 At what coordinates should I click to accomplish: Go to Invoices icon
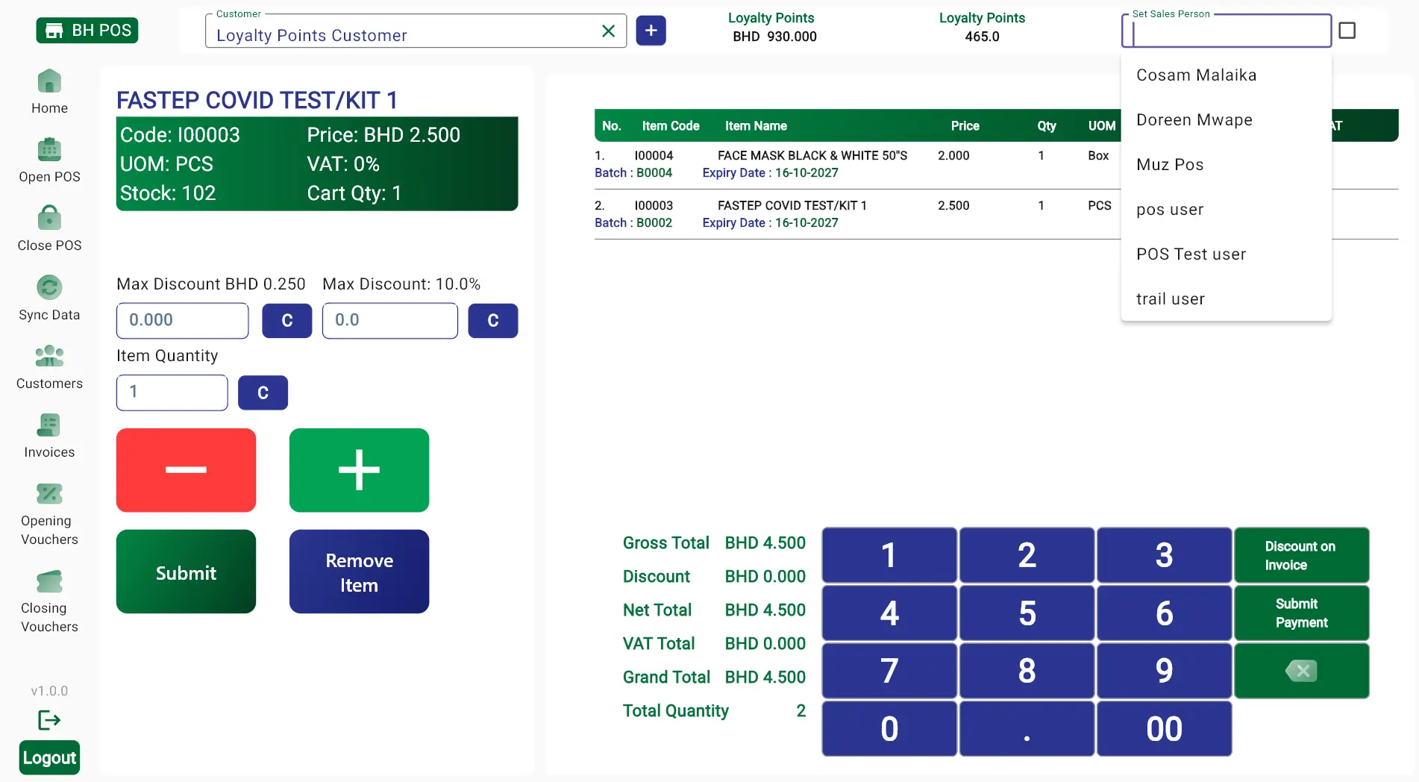[49, 425]
